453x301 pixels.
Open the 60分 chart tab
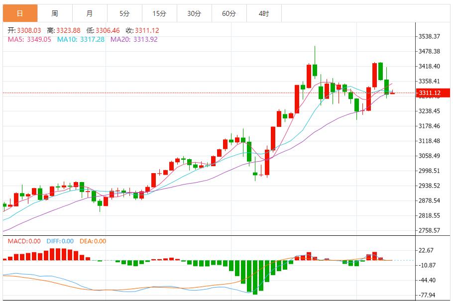pos(229,13)
